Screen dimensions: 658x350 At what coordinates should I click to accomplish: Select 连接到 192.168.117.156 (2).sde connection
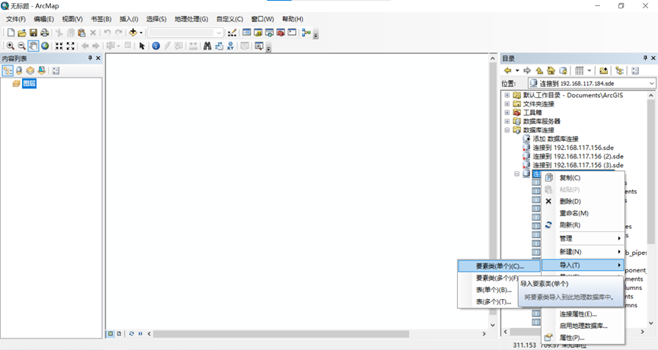(578, 156)
